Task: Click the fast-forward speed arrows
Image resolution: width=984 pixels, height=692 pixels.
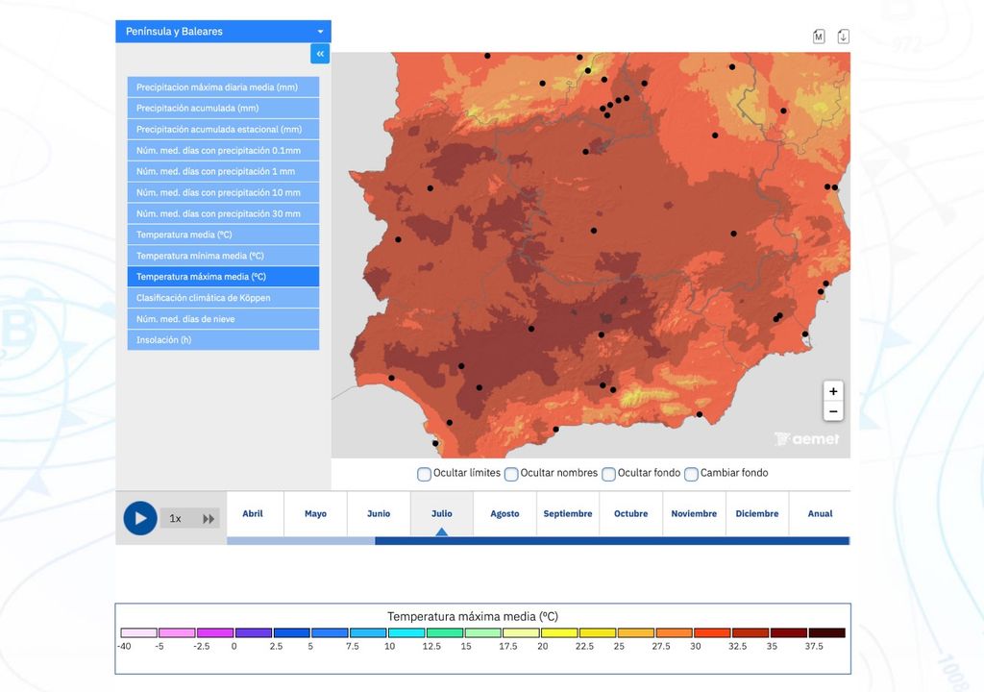Action: point(209,519)
